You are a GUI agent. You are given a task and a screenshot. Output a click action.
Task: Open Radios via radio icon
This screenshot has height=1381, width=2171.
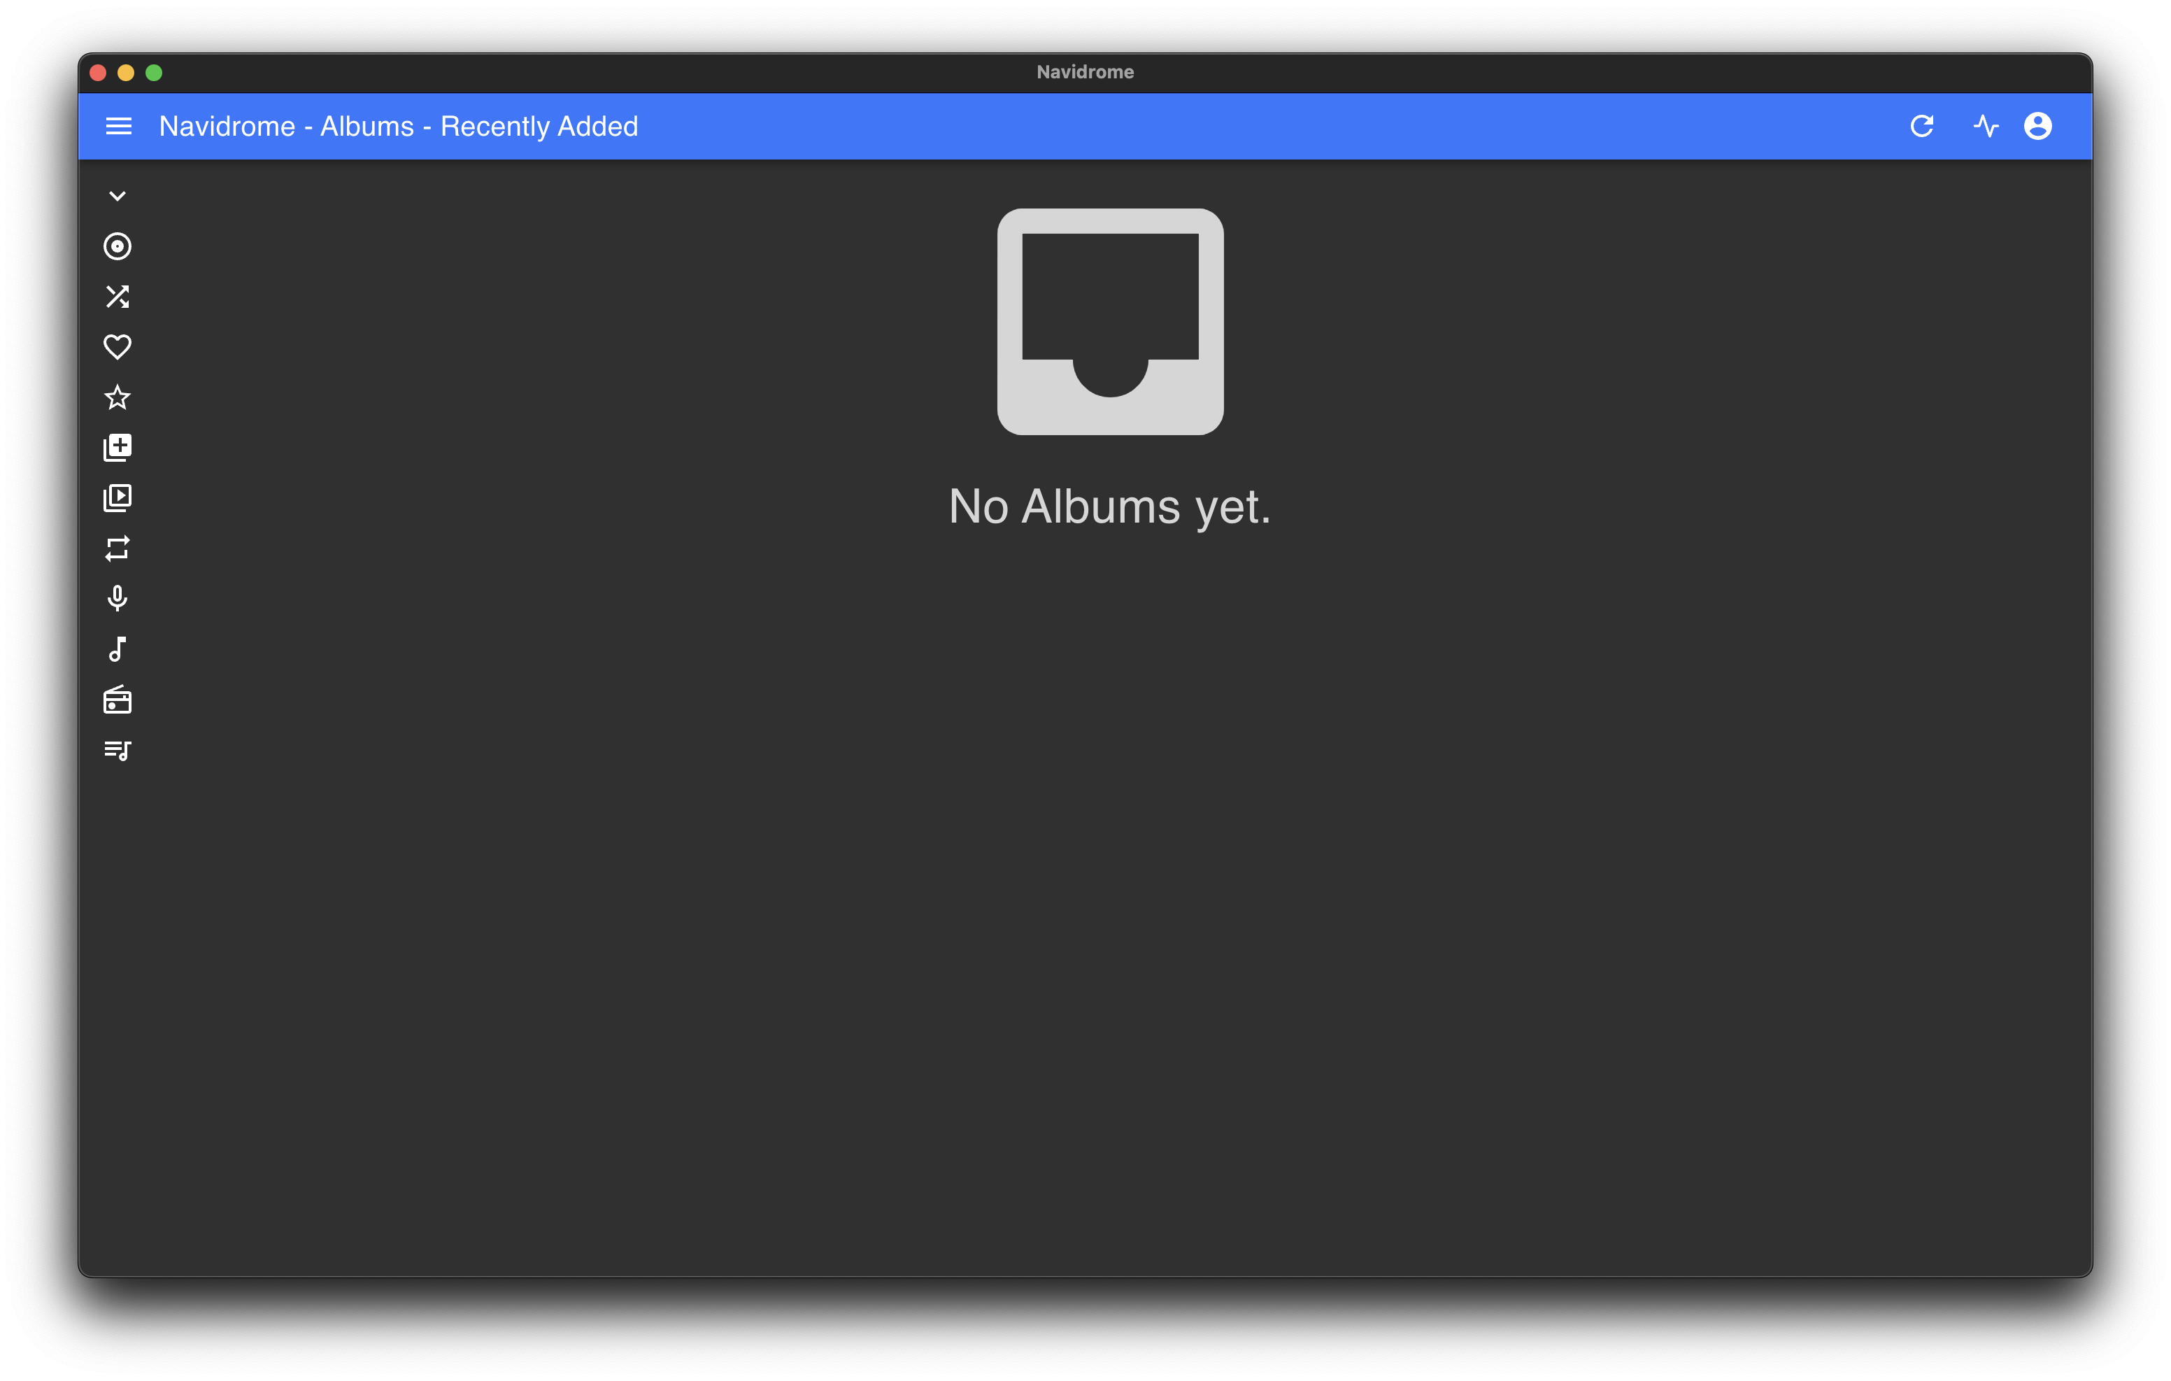[118, 700]
